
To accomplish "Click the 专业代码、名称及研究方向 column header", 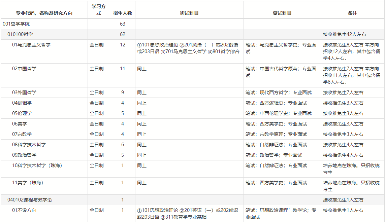I will (x=44, y=13).
